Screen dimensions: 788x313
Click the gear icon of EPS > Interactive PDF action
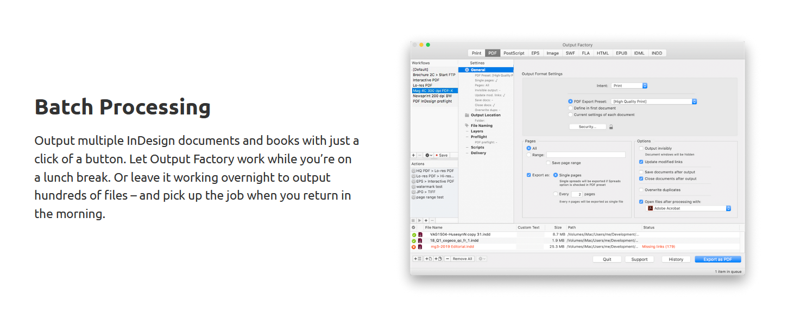(x=414, y=181)
